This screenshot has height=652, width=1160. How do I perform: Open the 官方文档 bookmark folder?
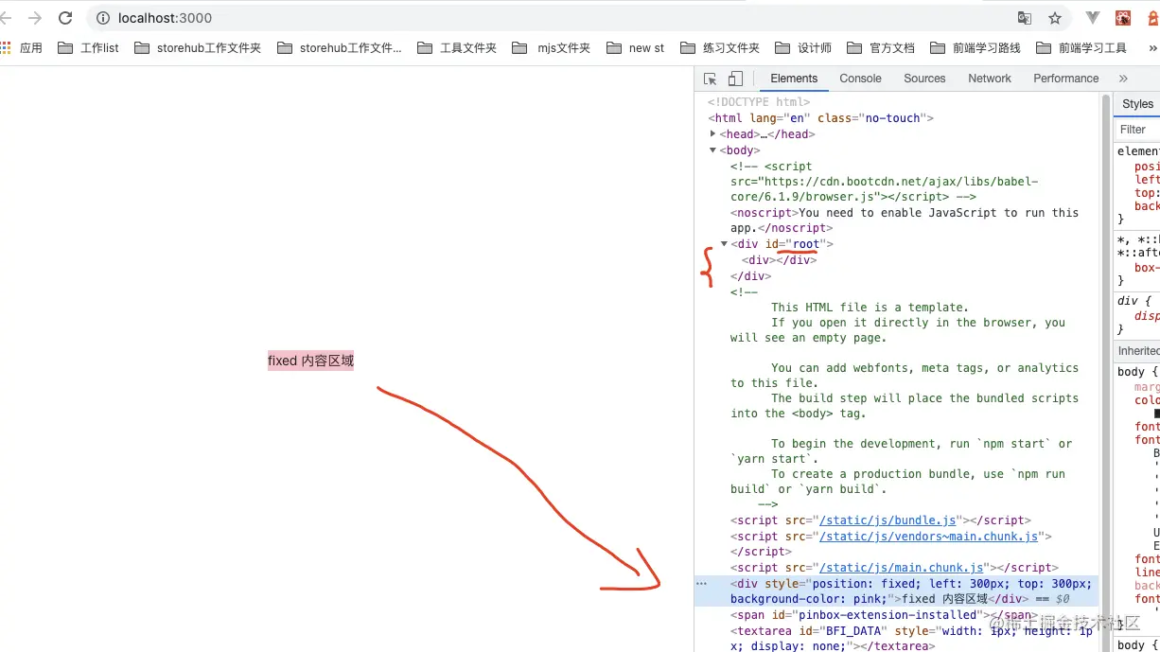(x=881, y=47)
